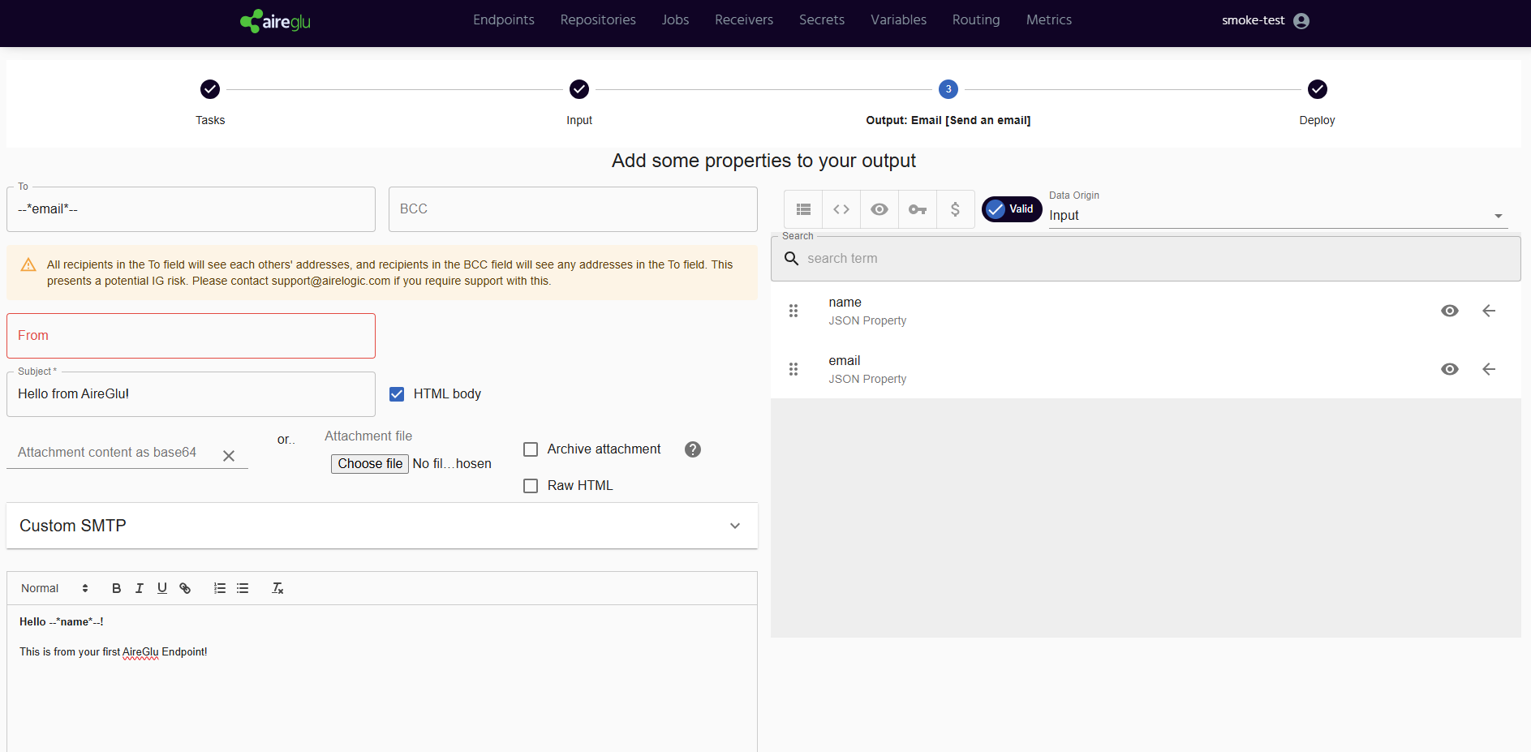Click 'This is from your first AireGlu Endpoint!' text

(x=114, y=651)
